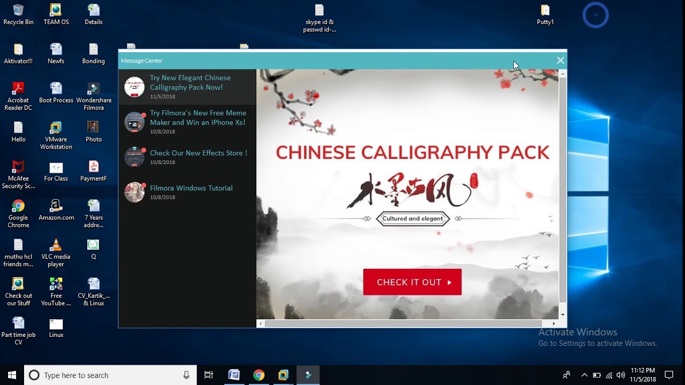
Task: Select the Hello text file icon
Action: click(18, 132)
